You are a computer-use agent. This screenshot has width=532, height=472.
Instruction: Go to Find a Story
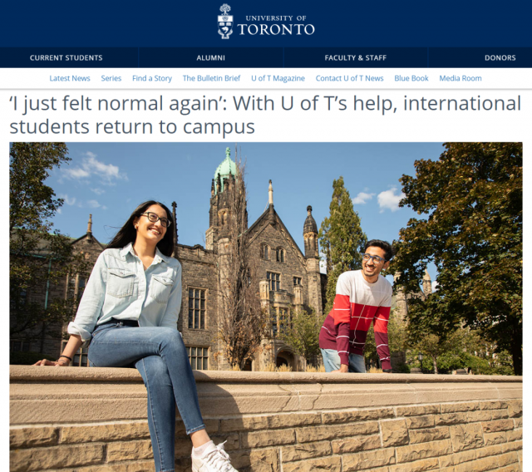tap(152, 78)
